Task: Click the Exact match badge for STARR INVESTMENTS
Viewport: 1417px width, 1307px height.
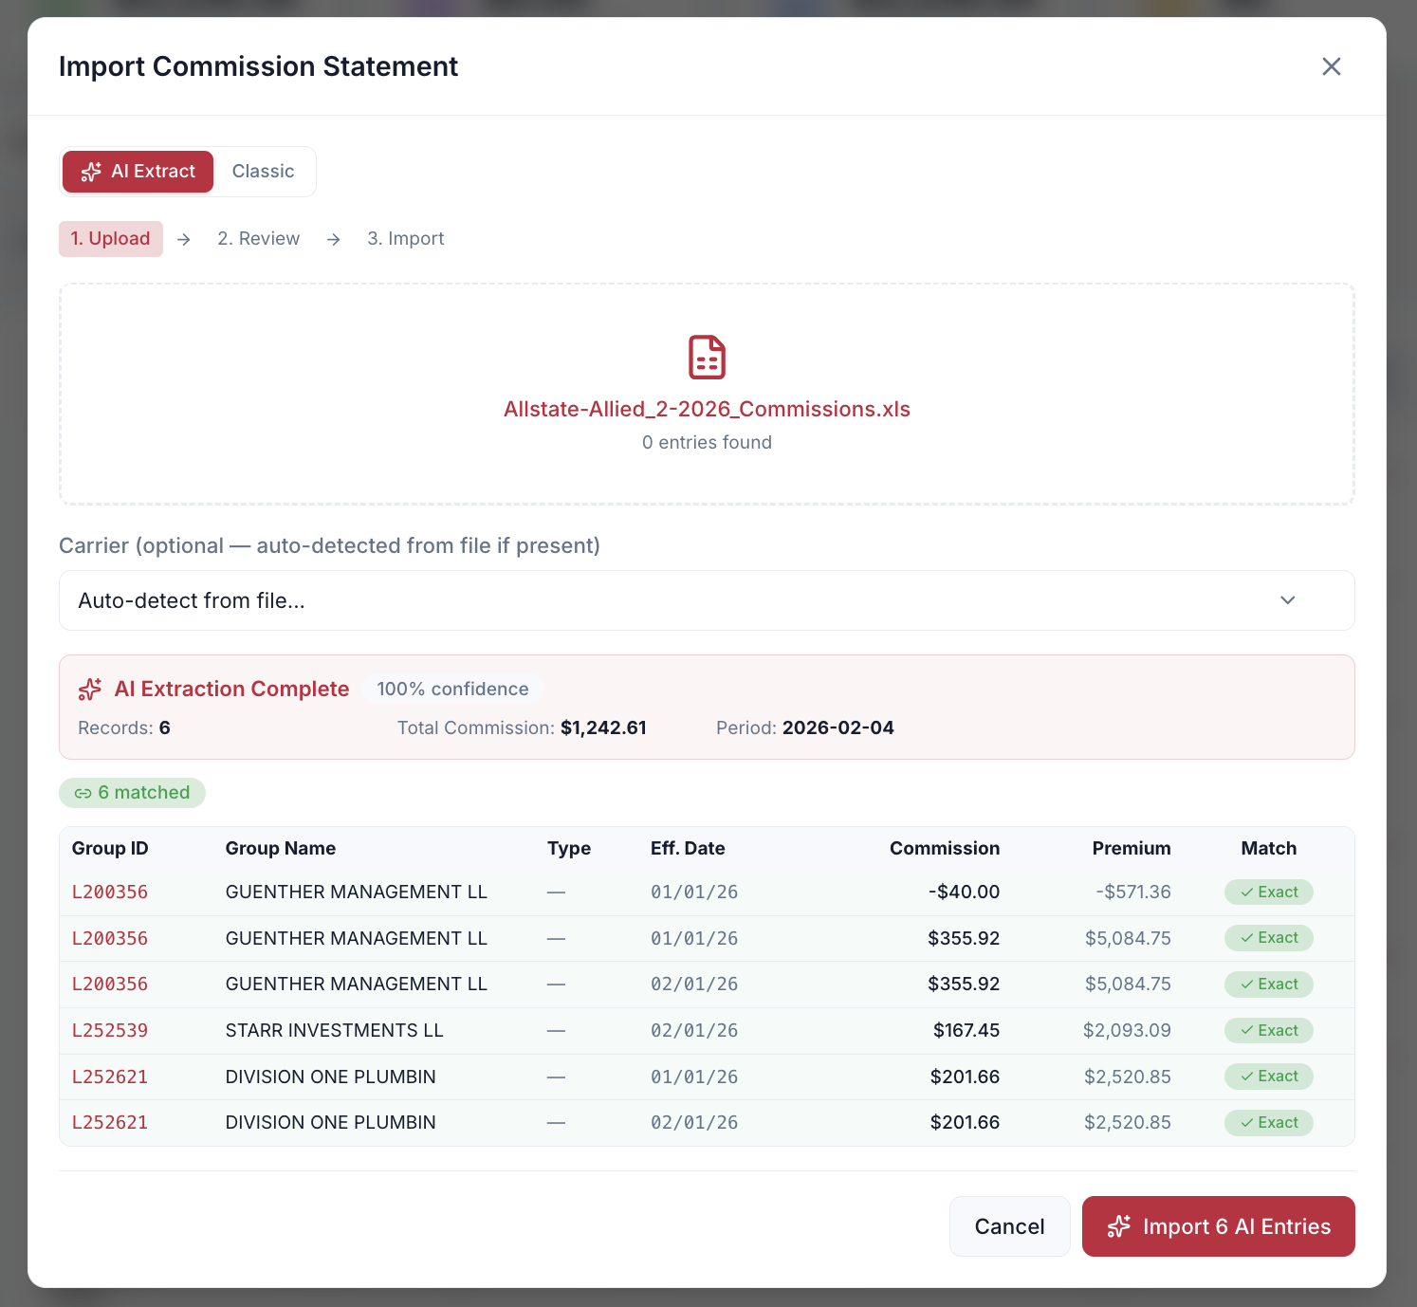Action: click(1268, 1030)
